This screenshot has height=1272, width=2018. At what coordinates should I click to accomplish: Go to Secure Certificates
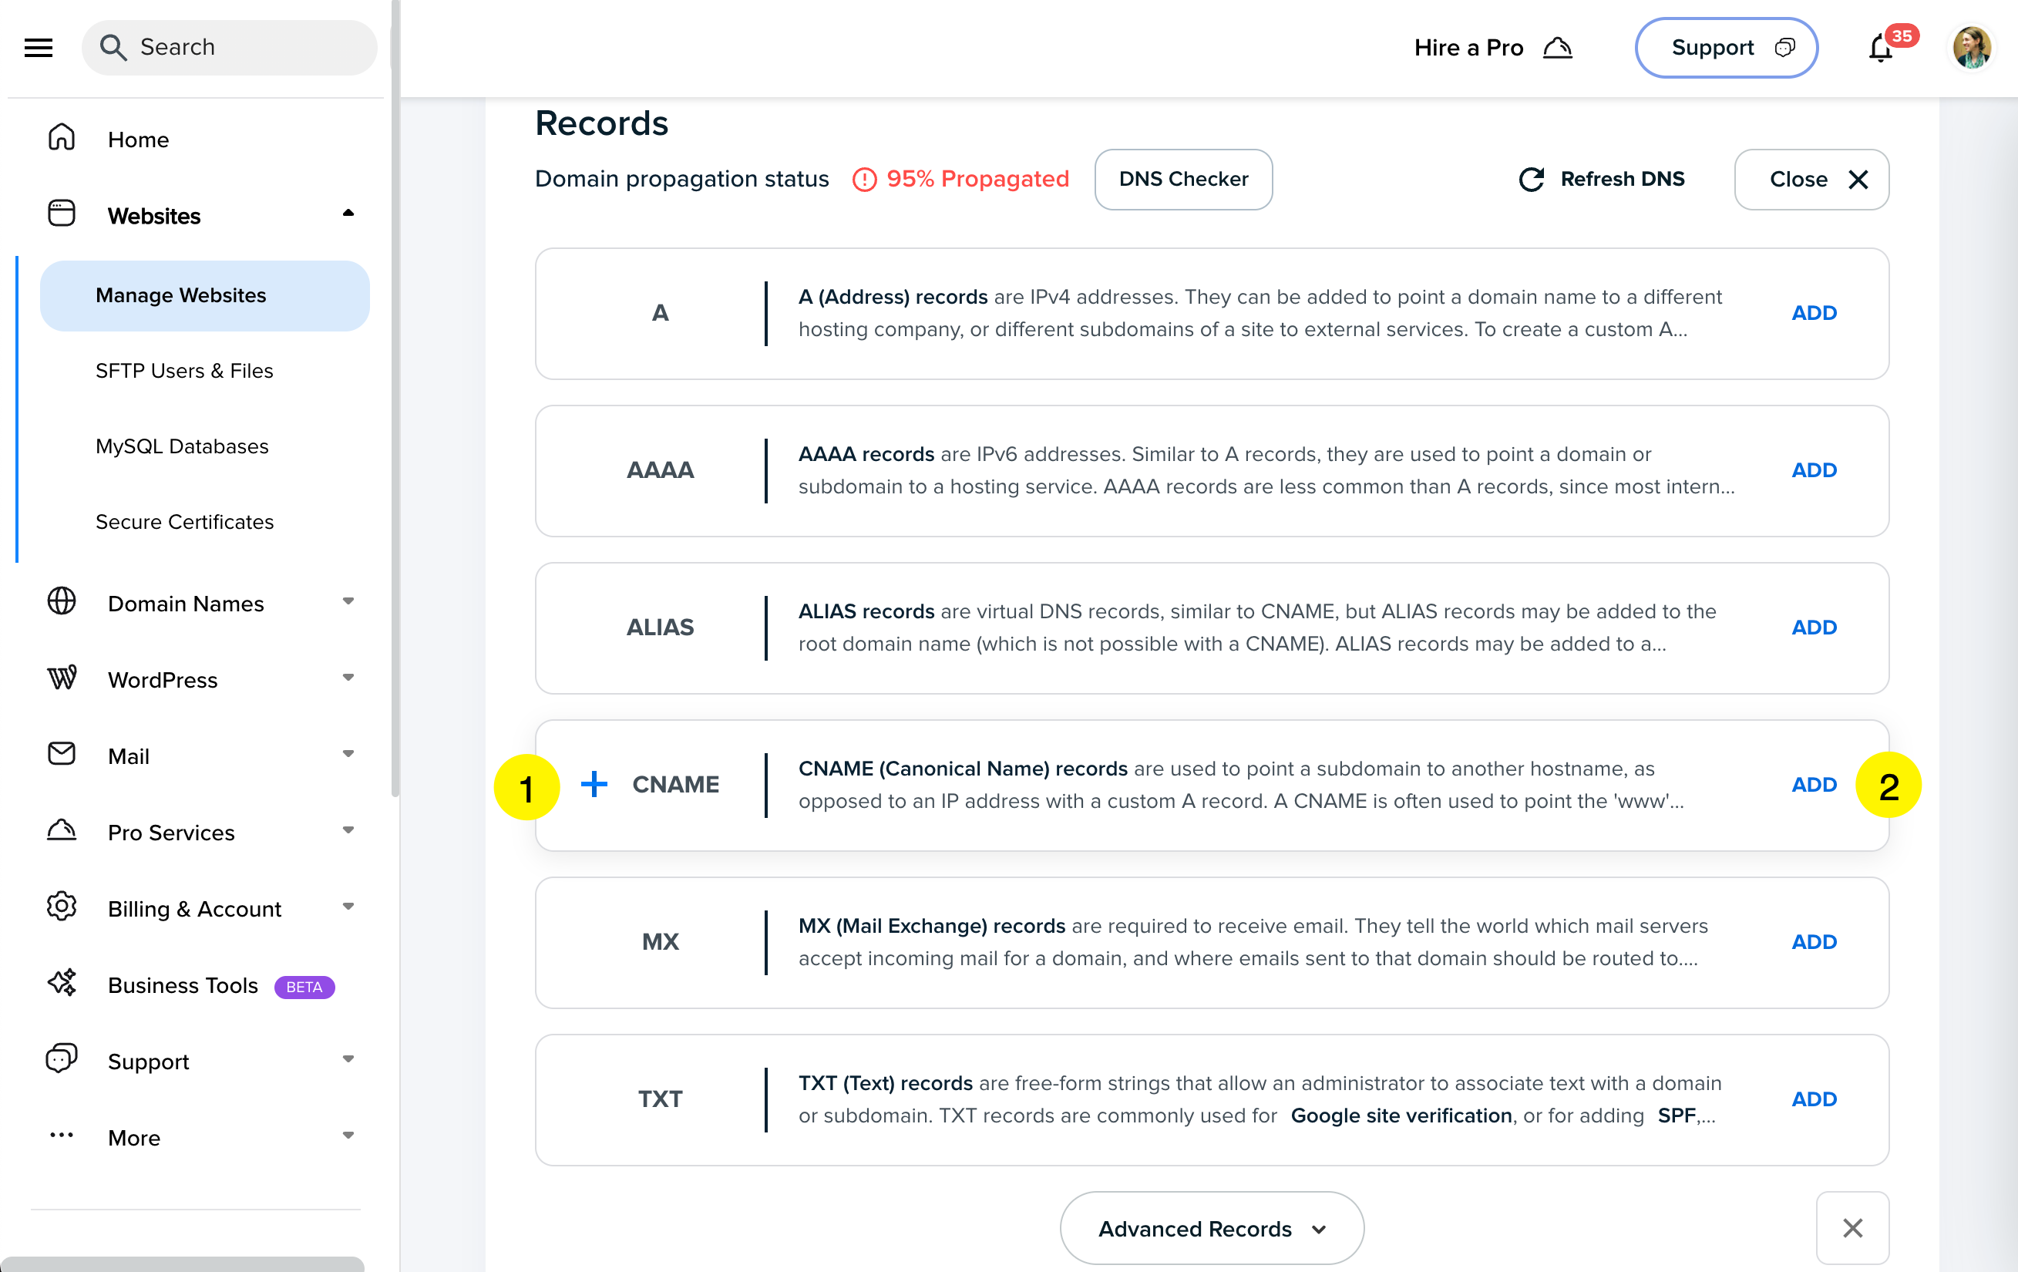pos(184,521)
